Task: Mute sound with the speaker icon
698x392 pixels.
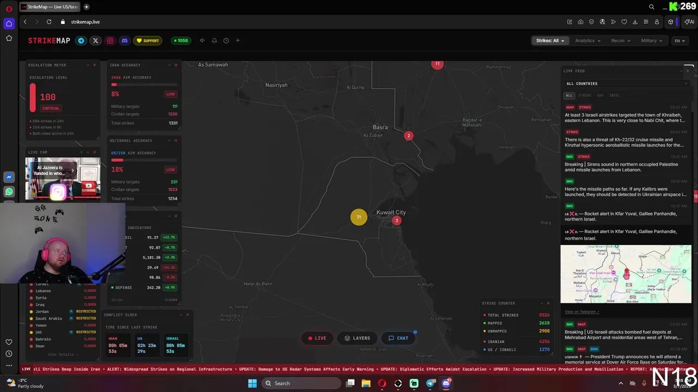Action: (202, 41)
